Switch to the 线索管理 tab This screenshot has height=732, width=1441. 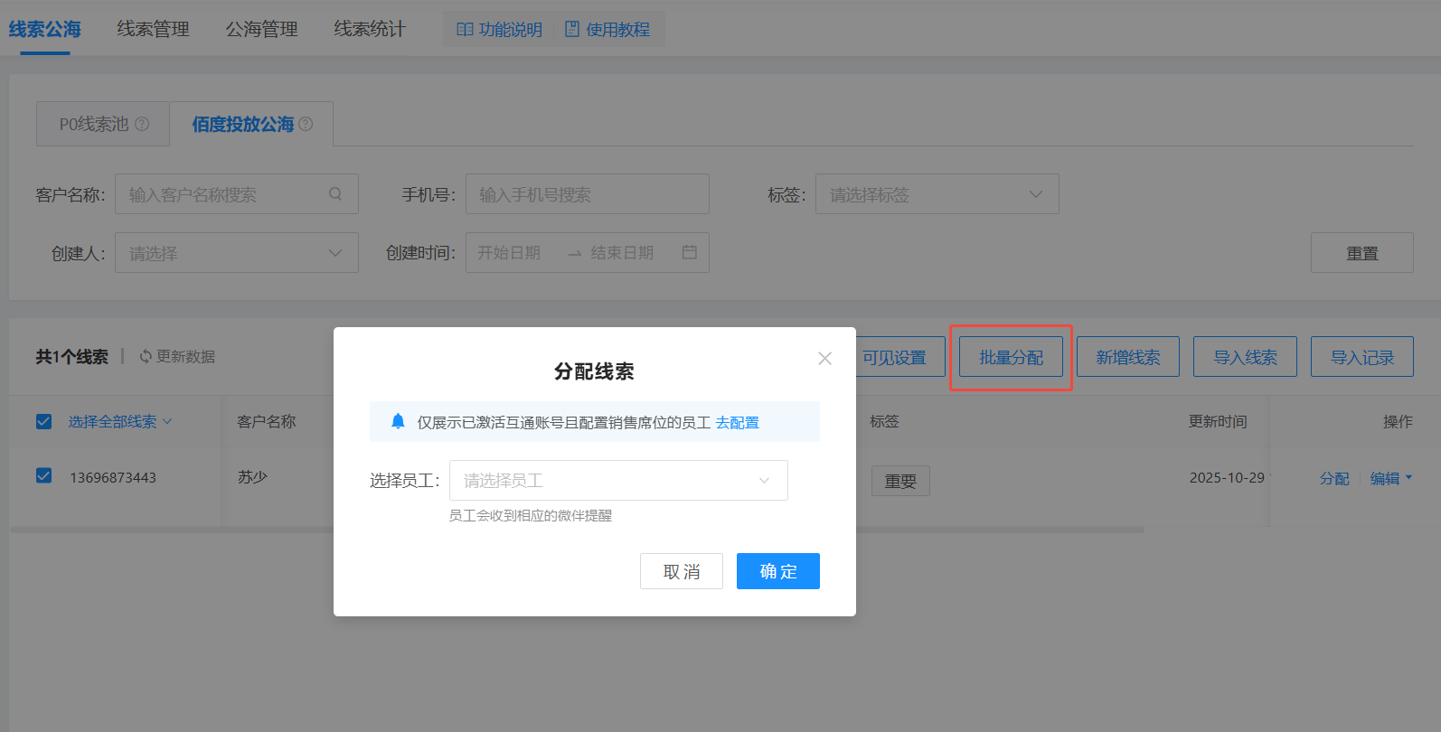click(153, 29)
